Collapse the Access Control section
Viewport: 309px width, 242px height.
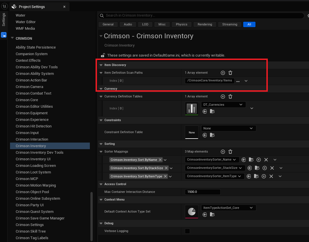click(101, 184)
